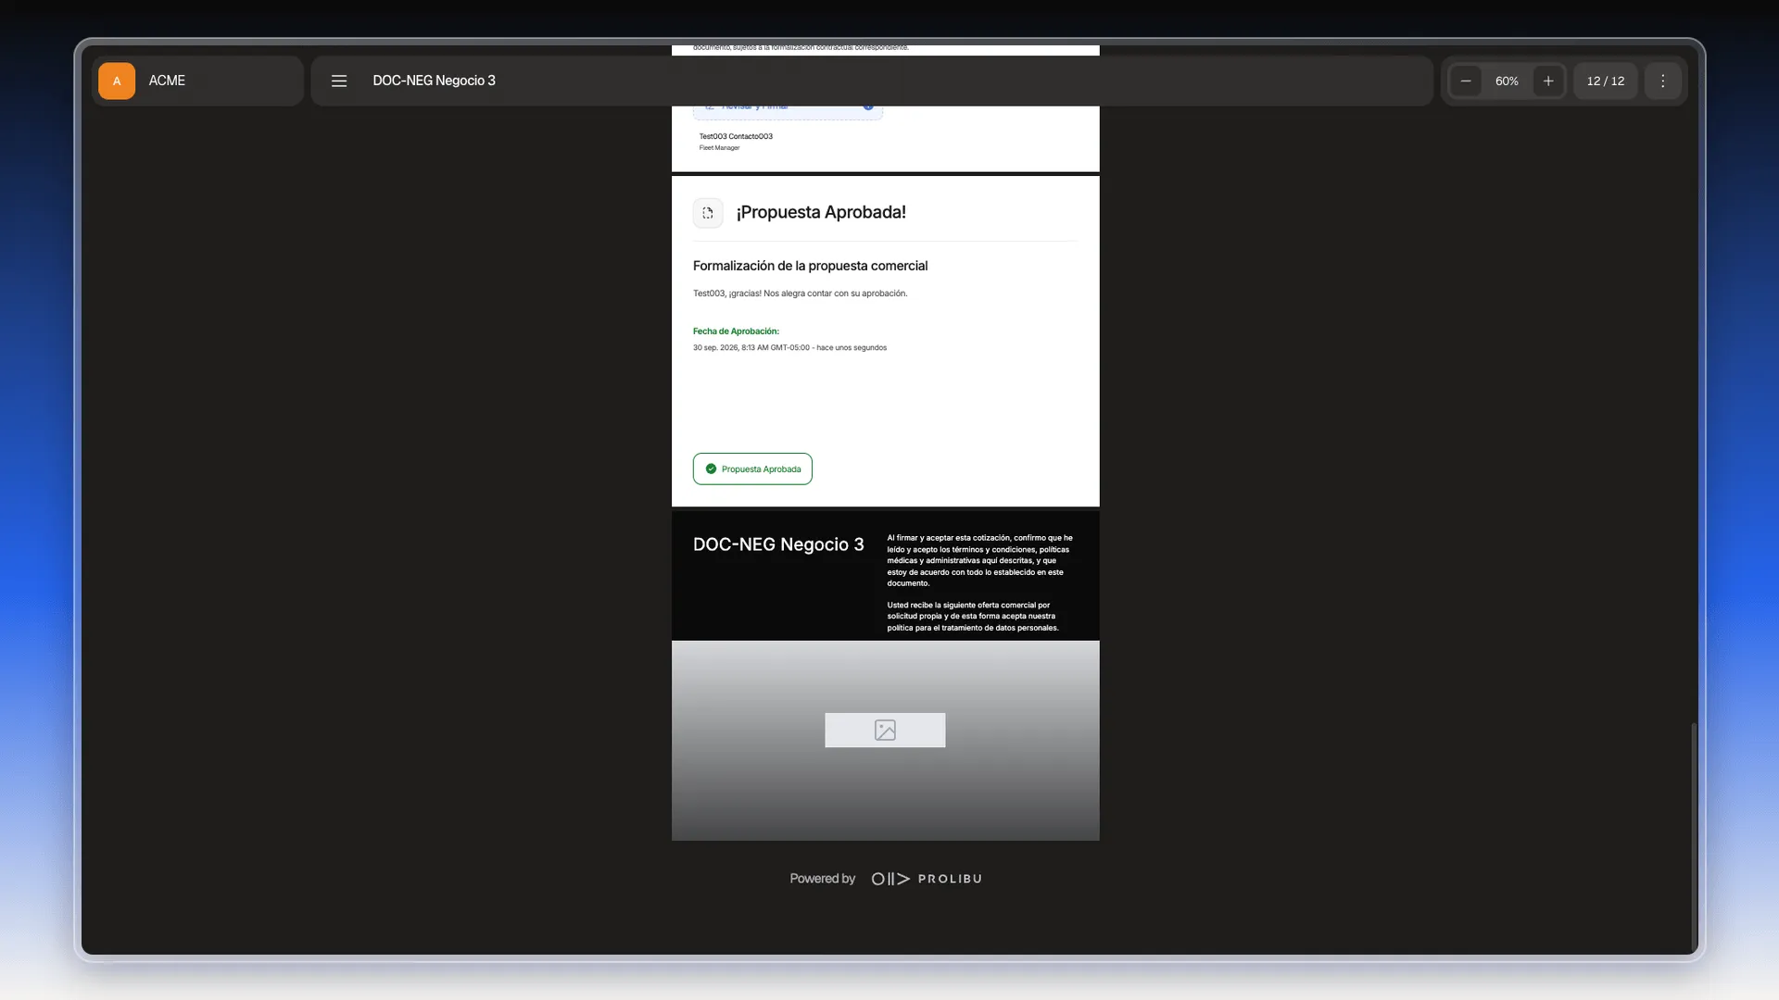The width and height of the screenshot is (1779, 1000).
Task: Click the green check icon in Propuesta Aprobada
Action: tap(711, 469)
